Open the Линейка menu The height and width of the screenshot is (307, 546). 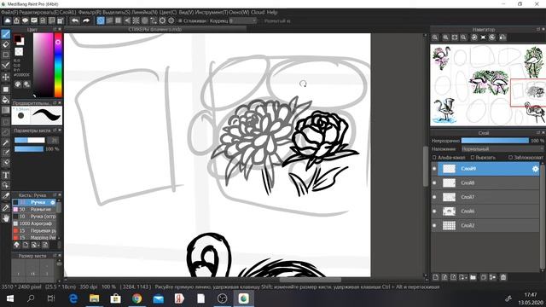(144, 12)
